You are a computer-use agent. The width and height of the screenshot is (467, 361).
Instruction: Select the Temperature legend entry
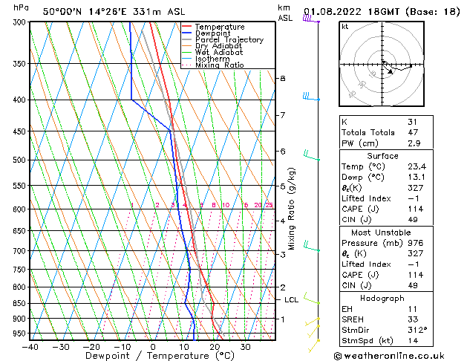coord(218,27)
